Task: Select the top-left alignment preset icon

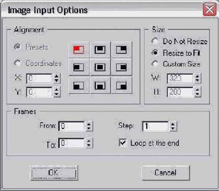Action: coord(79,50)
